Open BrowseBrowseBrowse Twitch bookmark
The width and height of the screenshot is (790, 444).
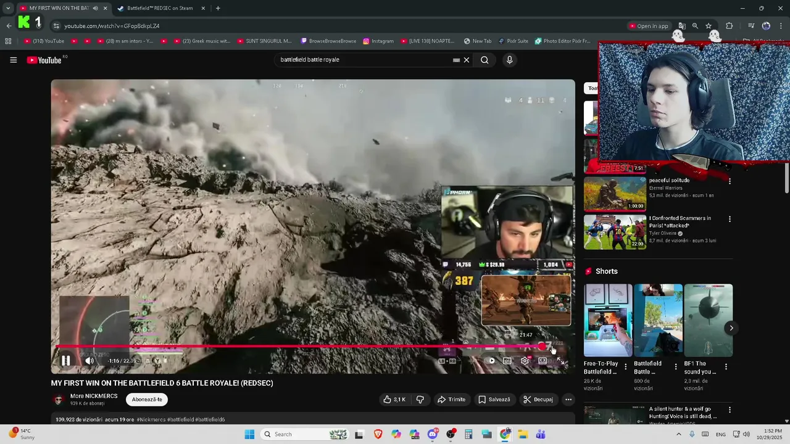point(328,41)
